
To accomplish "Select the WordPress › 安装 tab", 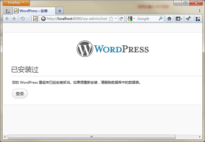I will [x=34, y=11].
